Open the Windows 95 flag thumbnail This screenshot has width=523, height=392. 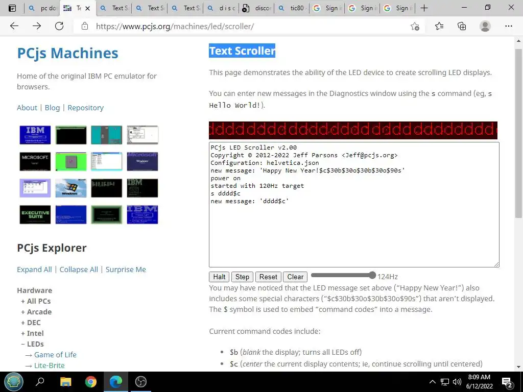click(x=70, y=188)
